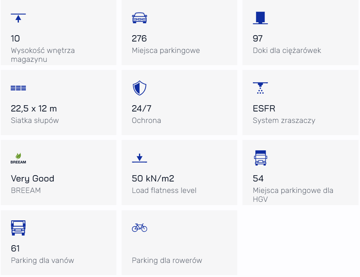Click the warehouse height arrow icon
360x277 pixels.
click(18, 18)
